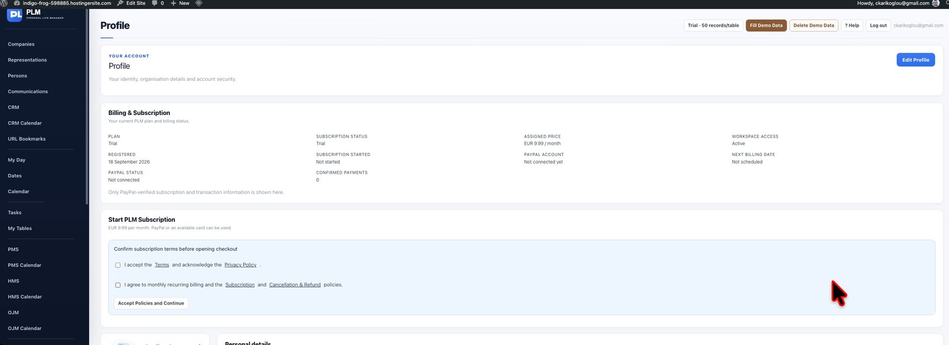Open Representations in the sidebar
This screenshot has width=949, height=345.
27,60
